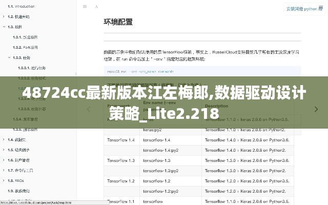Follow the 安装其他 python 库 next-page link

coord(304,9)
